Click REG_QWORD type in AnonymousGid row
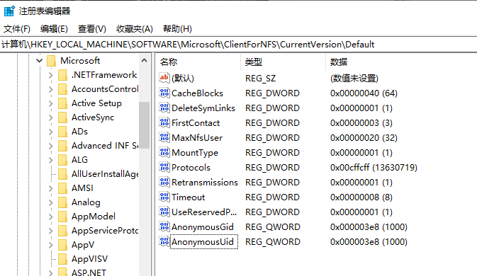Image resolution: width=477 pixels, height=276 pixels. [273, 226]
